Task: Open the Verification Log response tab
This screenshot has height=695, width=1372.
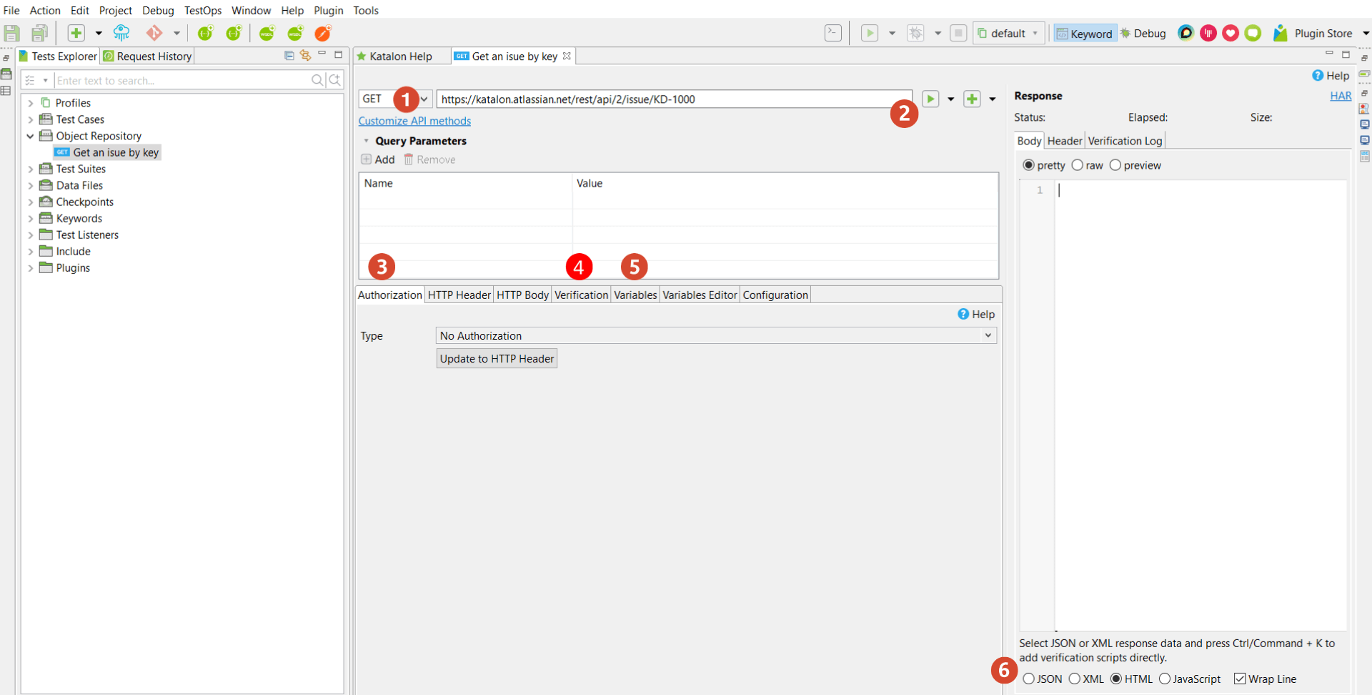Action: pyautogui.click(x=1125, y=141)
